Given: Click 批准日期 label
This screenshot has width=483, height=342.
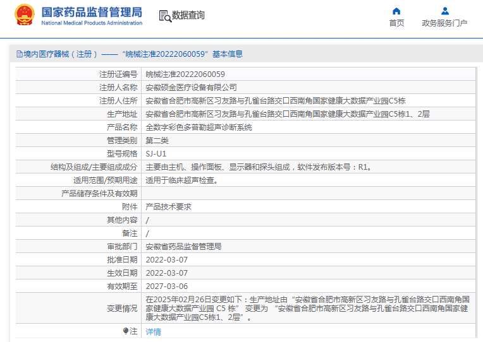Looking at the screenshot, I should [122, 259].
